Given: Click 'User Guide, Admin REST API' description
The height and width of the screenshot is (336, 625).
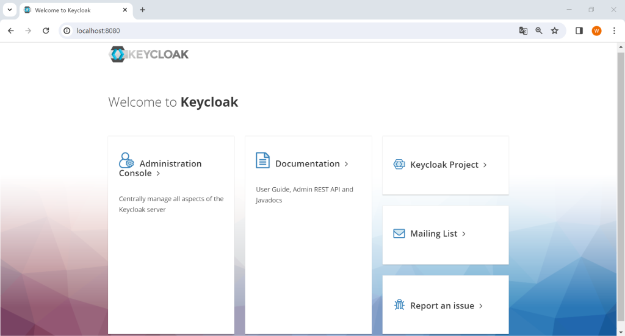Looking at the screenshot, I should (x=305, y=195).
